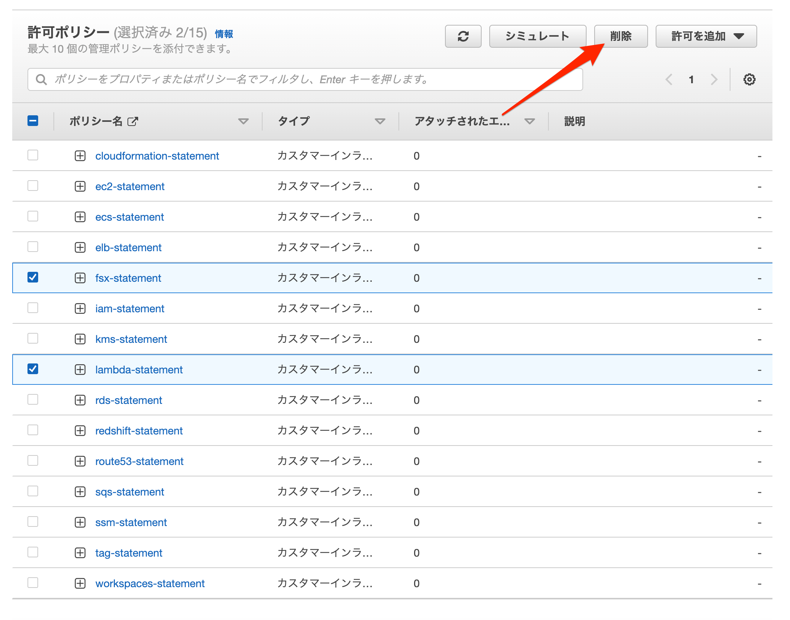Check the redshift-statement row checkbox
This screenshot has height=620, width=790.
(33, 430)
